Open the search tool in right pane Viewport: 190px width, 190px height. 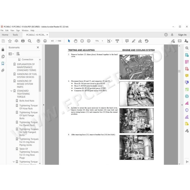187,48
